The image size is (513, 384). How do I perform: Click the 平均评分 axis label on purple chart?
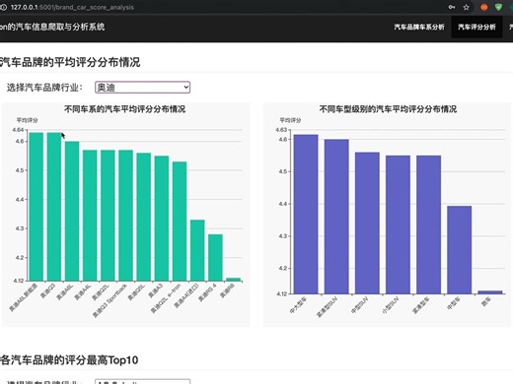(x=290, y=120)
